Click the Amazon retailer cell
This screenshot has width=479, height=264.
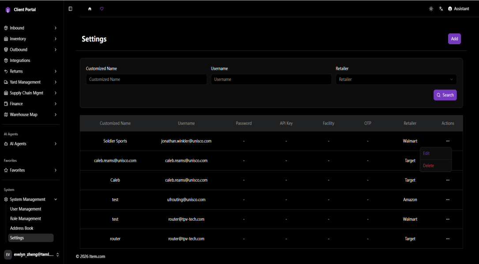coord(410,200)
